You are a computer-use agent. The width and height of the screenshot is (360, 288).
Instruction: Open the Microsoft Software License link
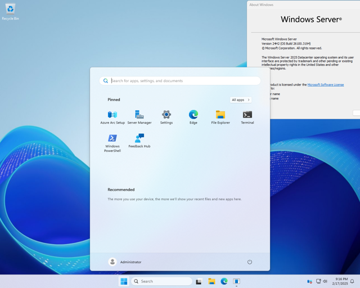(x=325, y=85)
